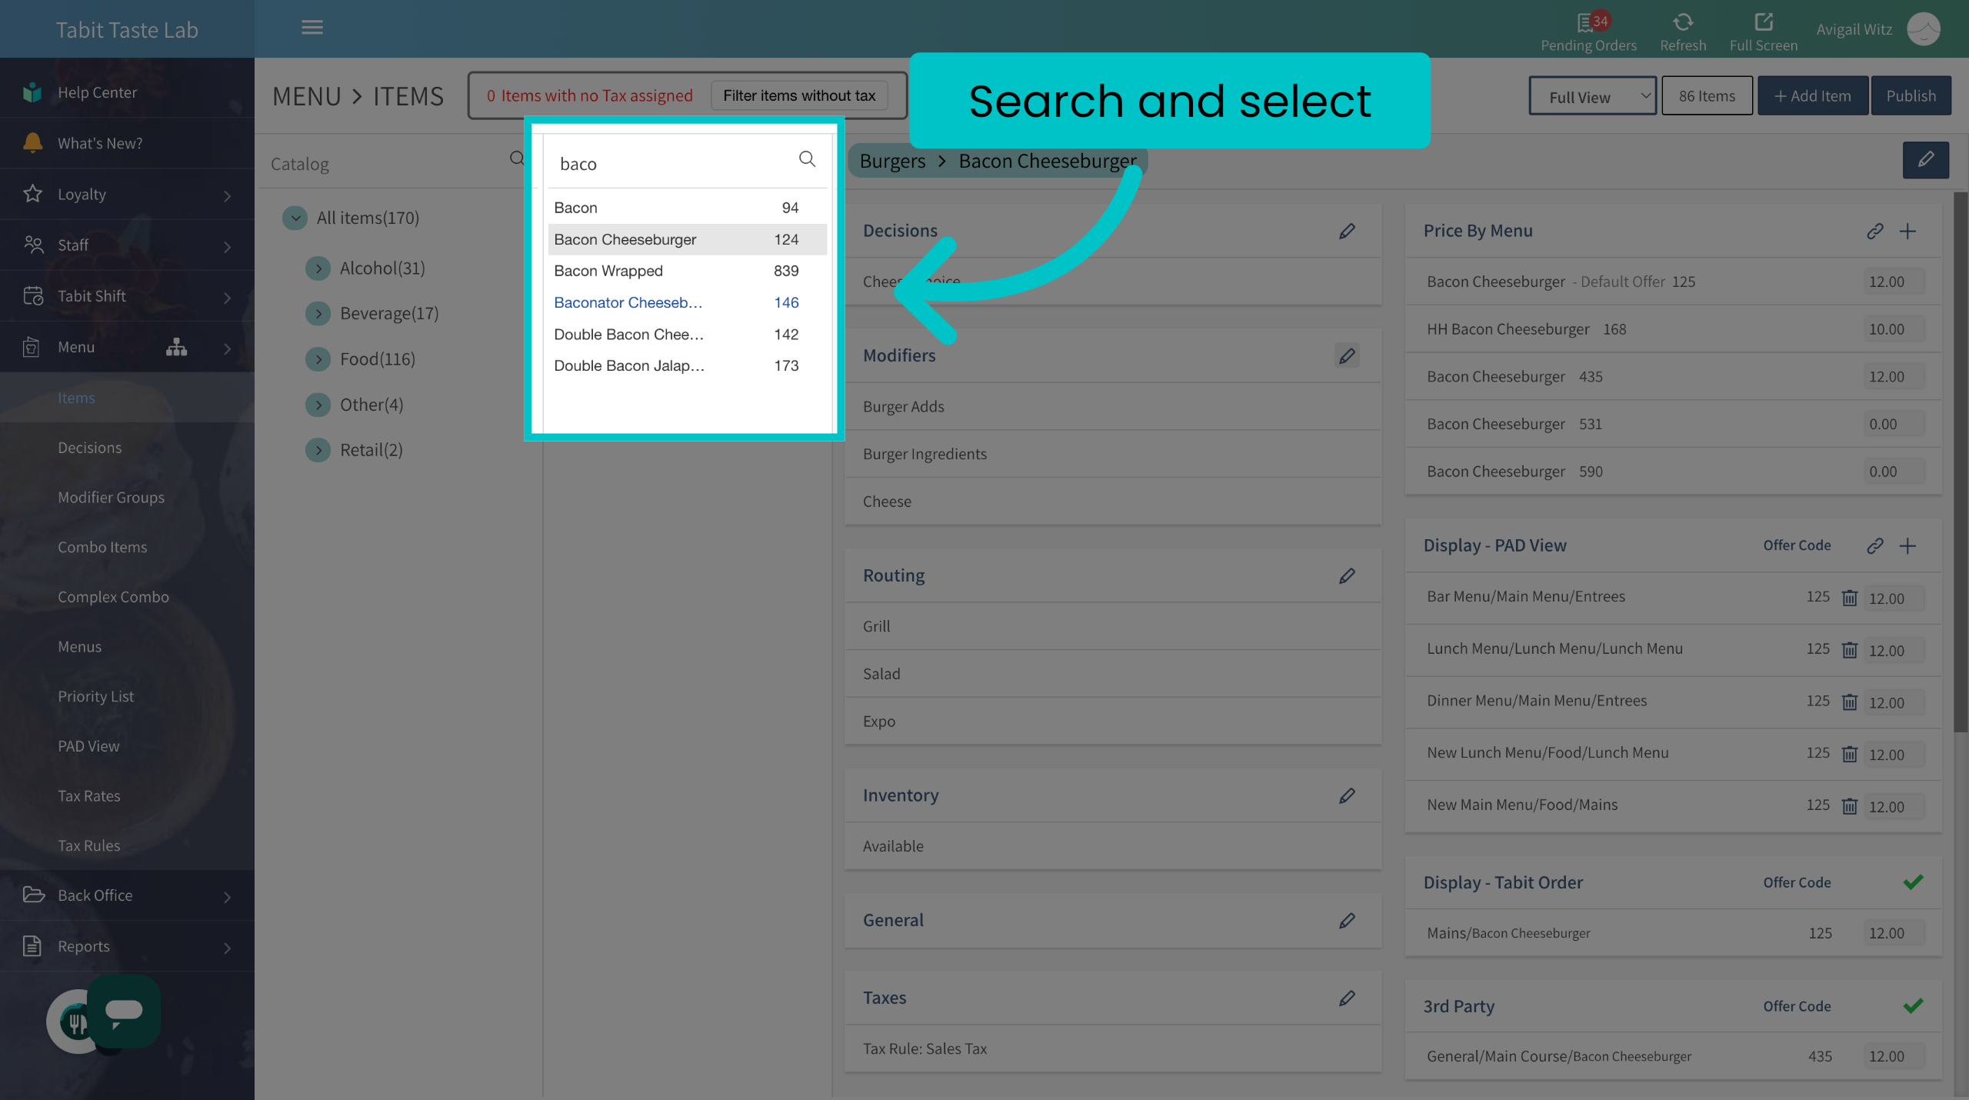Edit item with top-right pencil button
The width and height of the screenshot is (1969, 1100).
1925,160
